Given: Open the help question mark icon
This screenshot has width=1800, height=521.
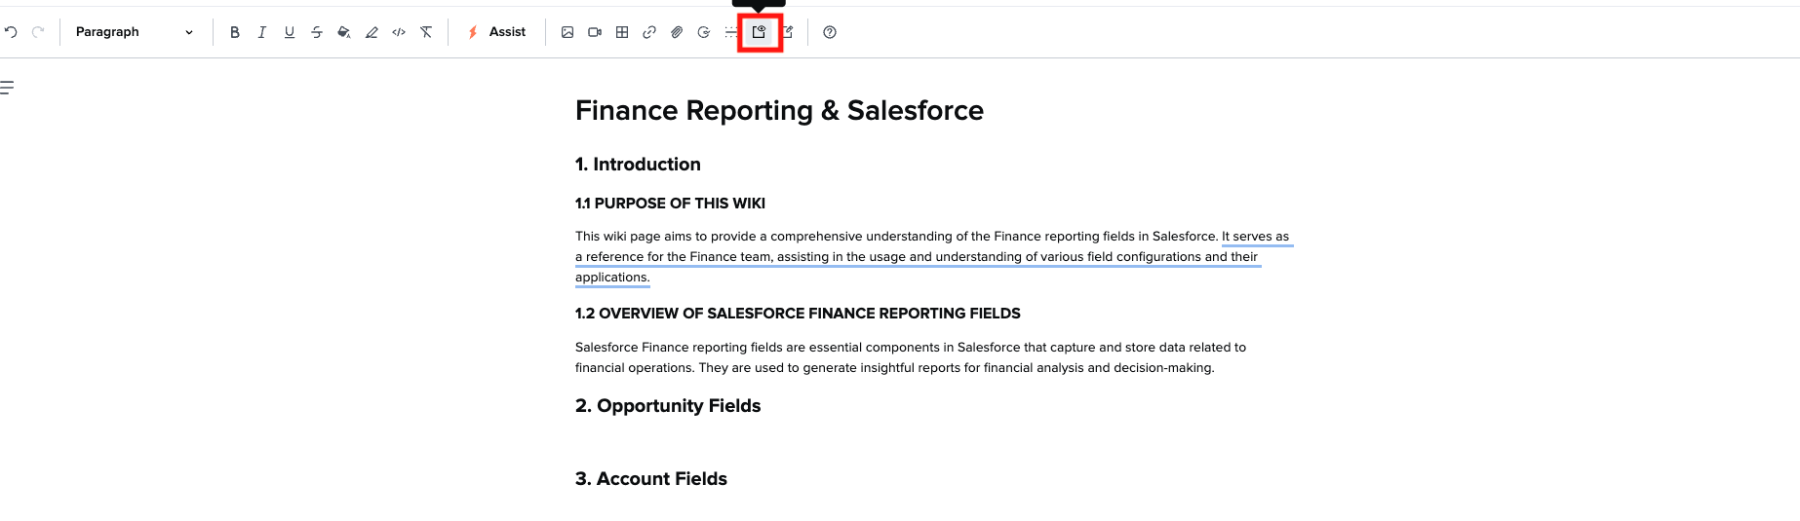Looking at the screenshot, I should point(830,32).
